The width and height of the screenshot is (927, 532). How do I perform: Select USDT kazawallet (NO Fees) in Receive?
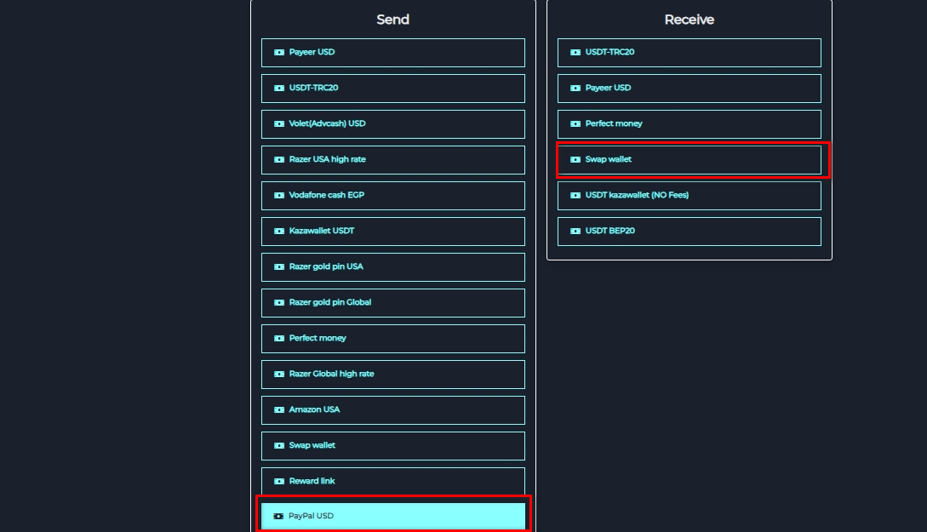[x=689, y=195]
